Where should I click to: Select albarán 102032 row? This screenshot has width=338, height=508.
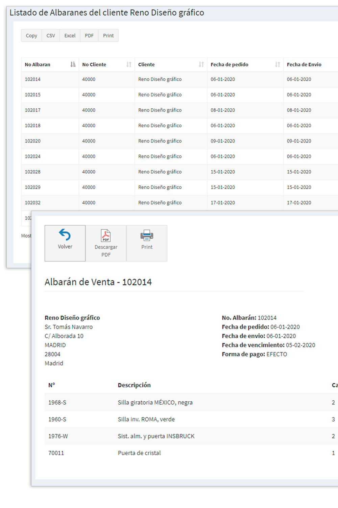tap(32, 203)
